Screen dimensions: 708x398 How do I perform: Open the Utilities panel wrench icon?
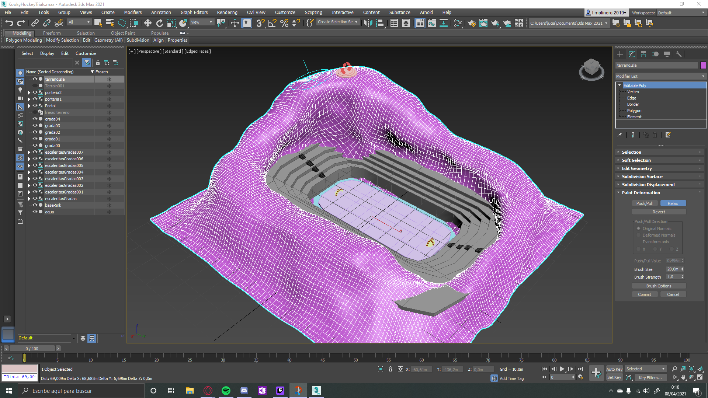[679, 54]
